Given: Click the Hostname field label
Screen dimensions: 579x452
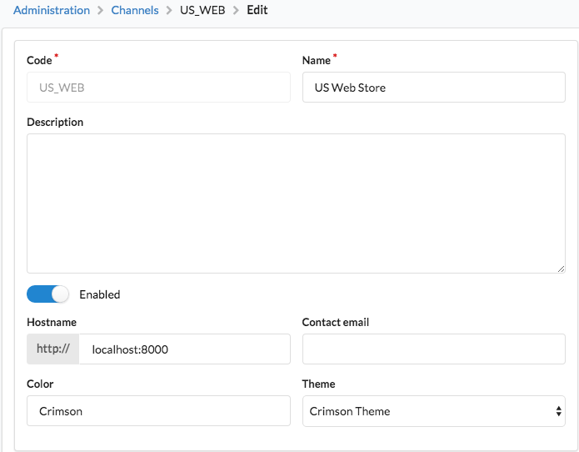Looking at the screenshot, I should [52, 322].
